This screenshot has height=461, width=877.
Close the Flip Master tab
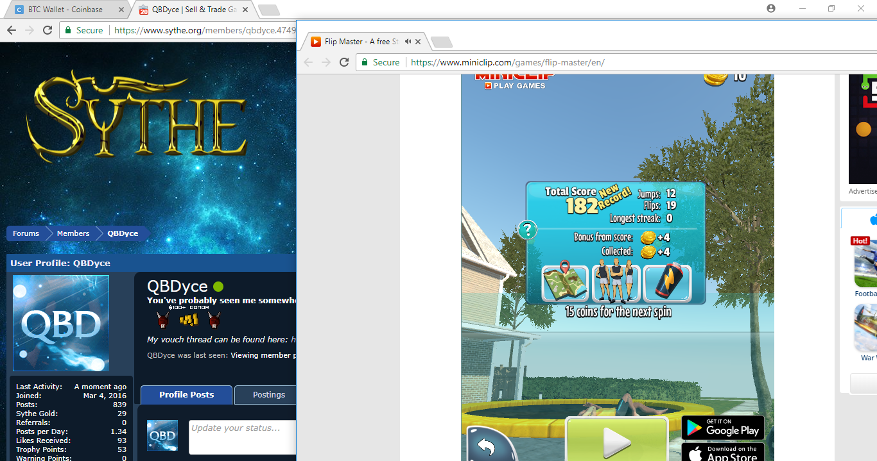(x=418, y=42)
